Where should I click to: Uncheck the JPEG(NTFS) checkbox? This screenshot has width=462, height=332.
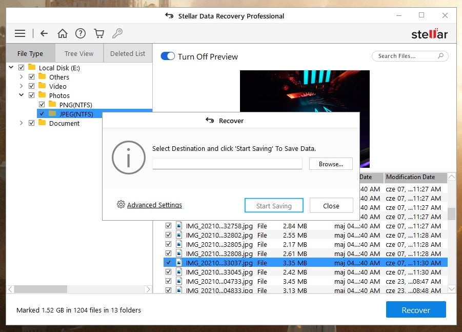point(42,114)
